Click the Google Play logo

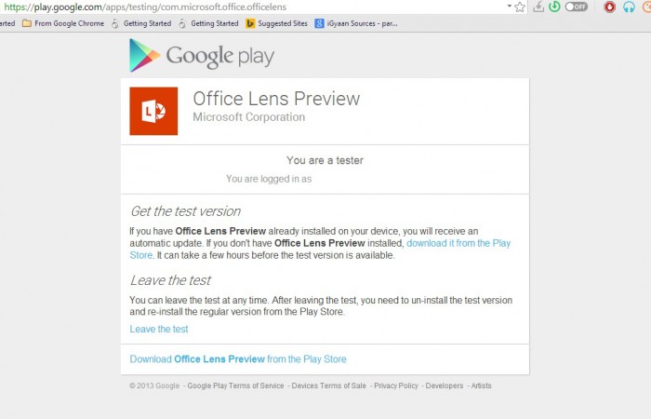202,56
